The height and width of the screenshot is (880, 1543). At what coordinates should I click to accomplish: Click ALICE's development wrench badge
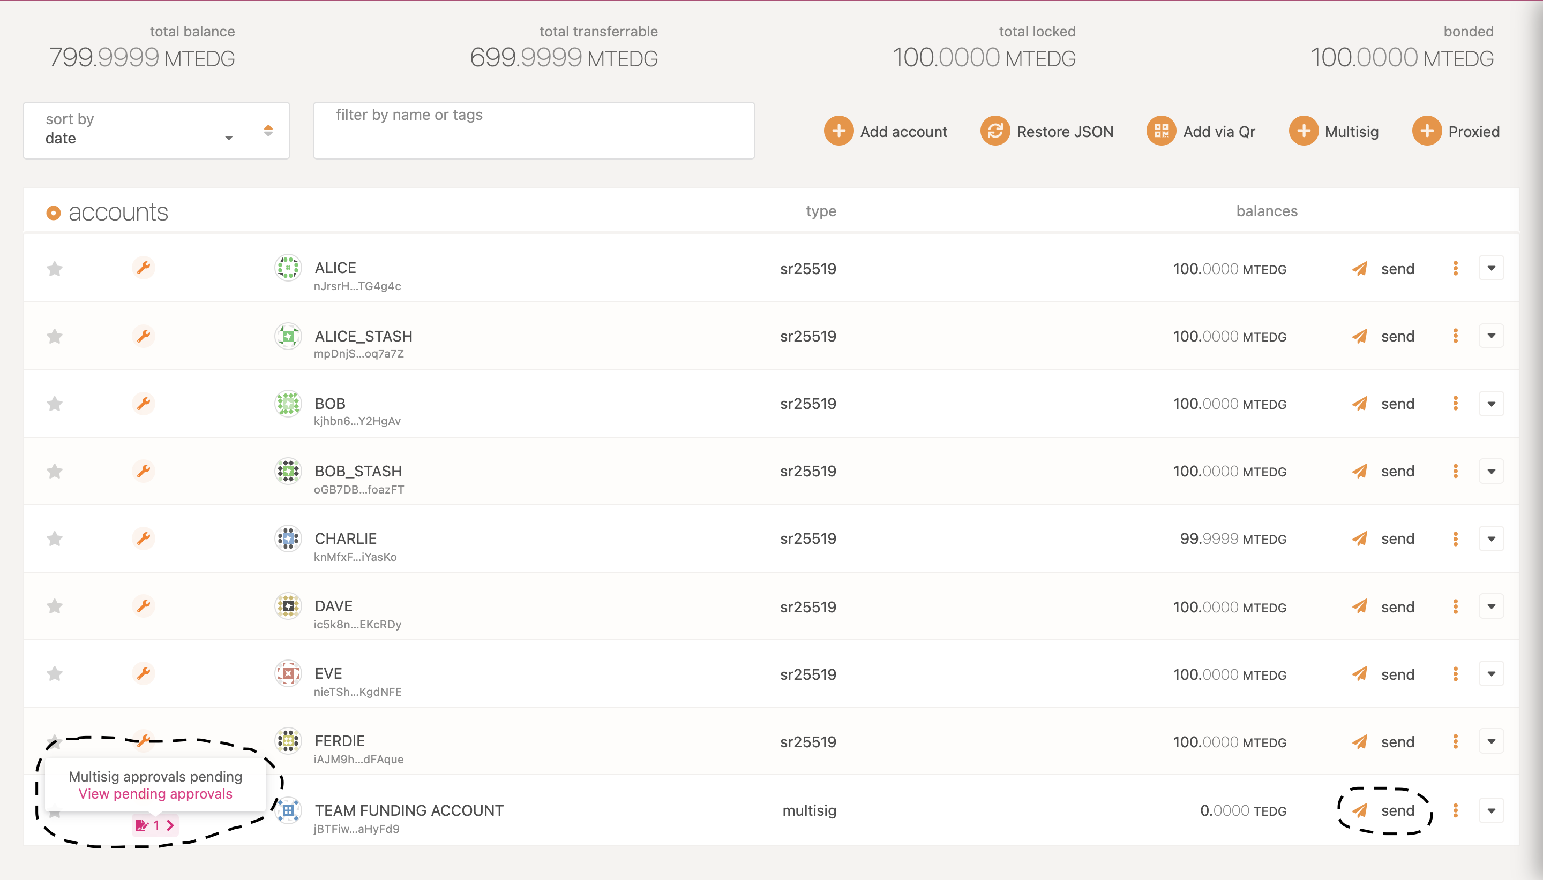(x=144, y=268)
